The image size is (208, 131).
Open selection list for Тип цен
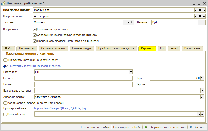pos(125,22)
